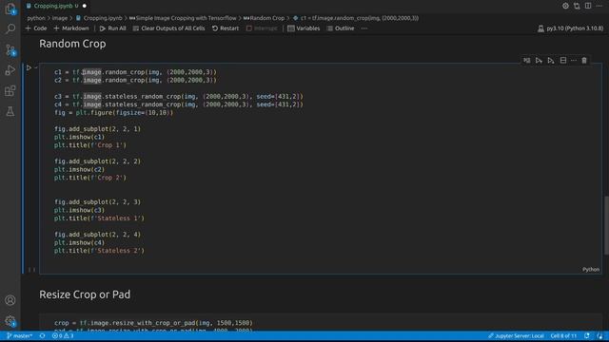
Task: Delete the cell with trash icon
Action: click(x=584, y=61)
